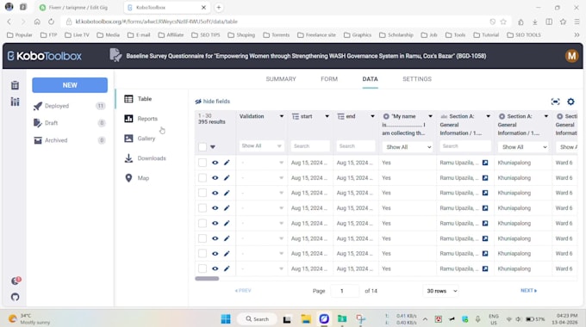The height and width of the screenshot is (327, 586).
Task: Tick the select-all rows checkbox
Action: [203, 146]
